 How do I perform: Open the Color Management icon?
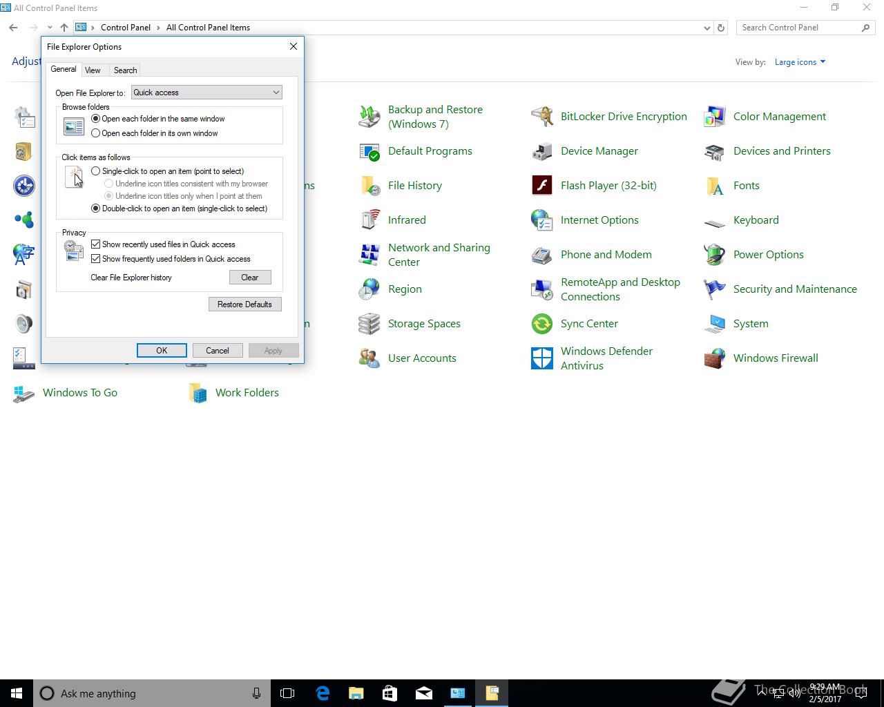(x=715, y=117)
